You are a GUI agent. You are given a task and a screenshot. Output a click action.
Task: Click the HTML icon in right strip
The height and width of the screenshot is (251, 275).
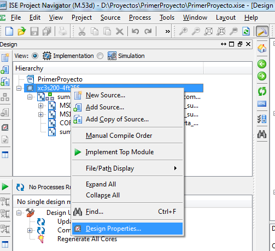[262, 104]
